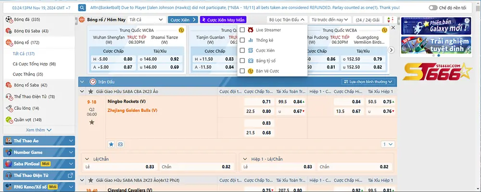
Task: Check the Thống kê filter checkbox
Action: coord(242,40)
